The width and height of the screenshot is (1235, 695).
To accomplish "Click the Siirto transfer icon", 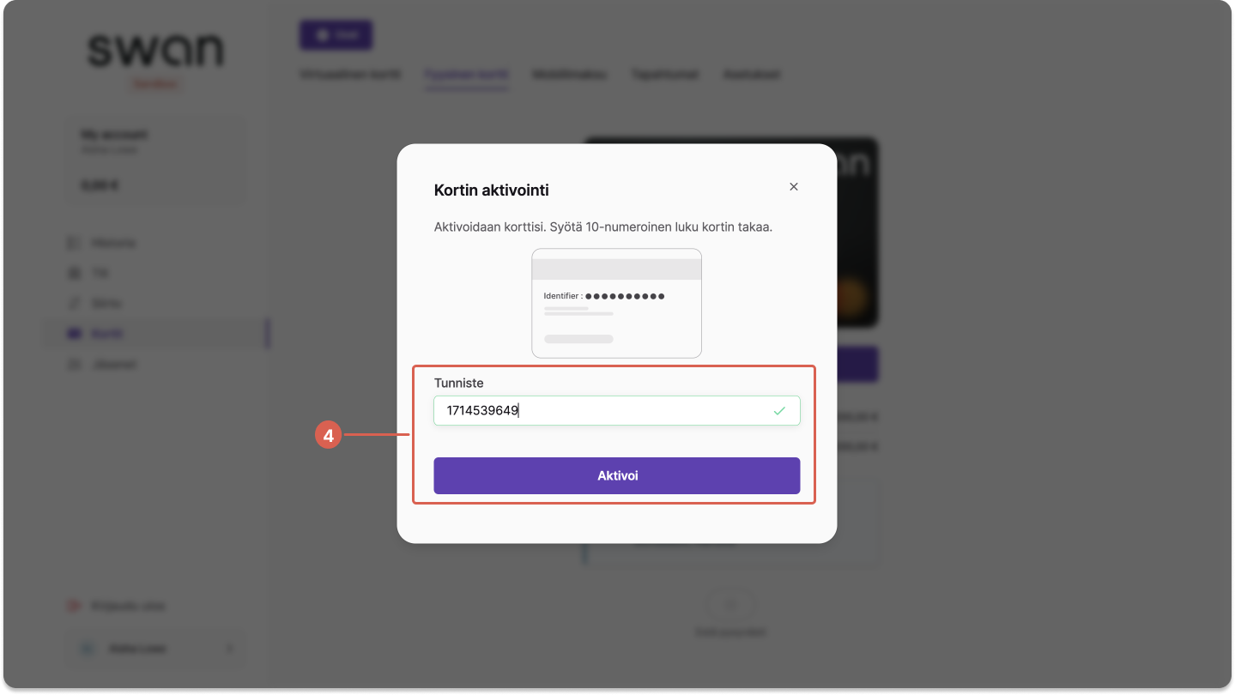I will click(x=74, y=303).
